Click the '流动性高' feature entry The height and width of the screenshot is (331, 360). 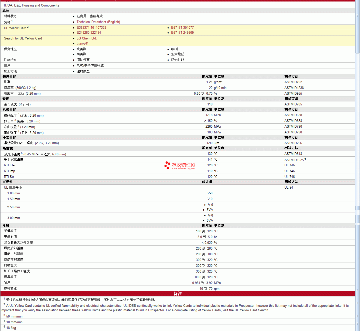pyautogui.click(x=83, y=60)
